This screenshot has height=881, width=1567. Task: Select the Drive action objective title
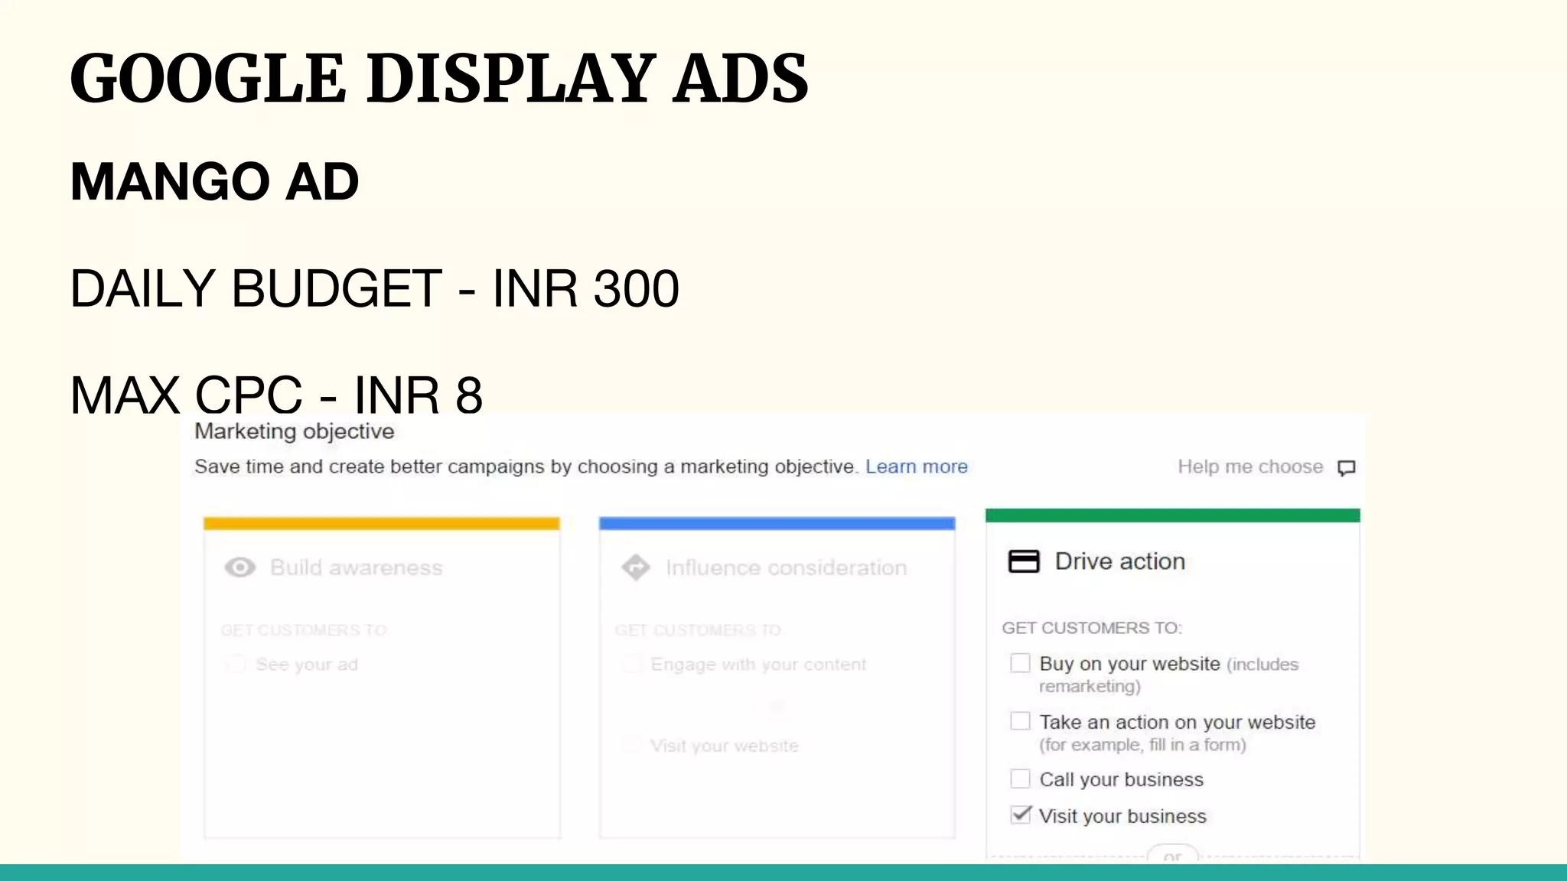click(x=1120, y=561)
